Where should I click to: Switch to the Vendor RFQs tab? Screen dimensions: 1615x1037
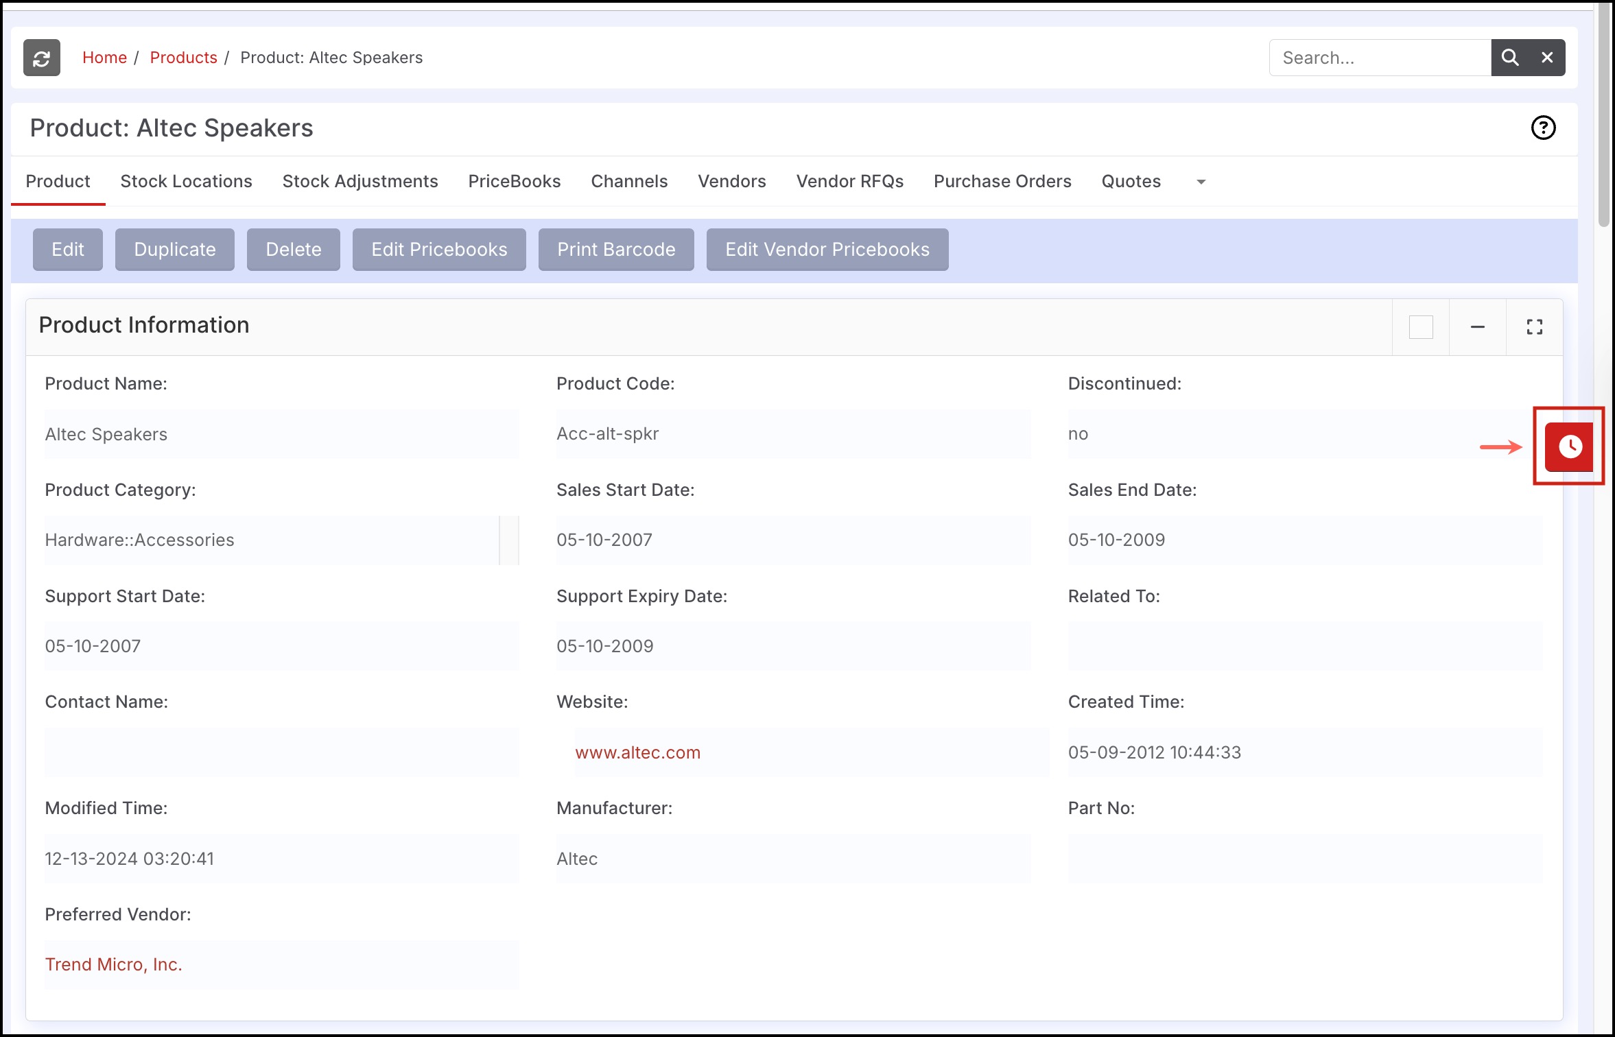(x=850, y=181)
